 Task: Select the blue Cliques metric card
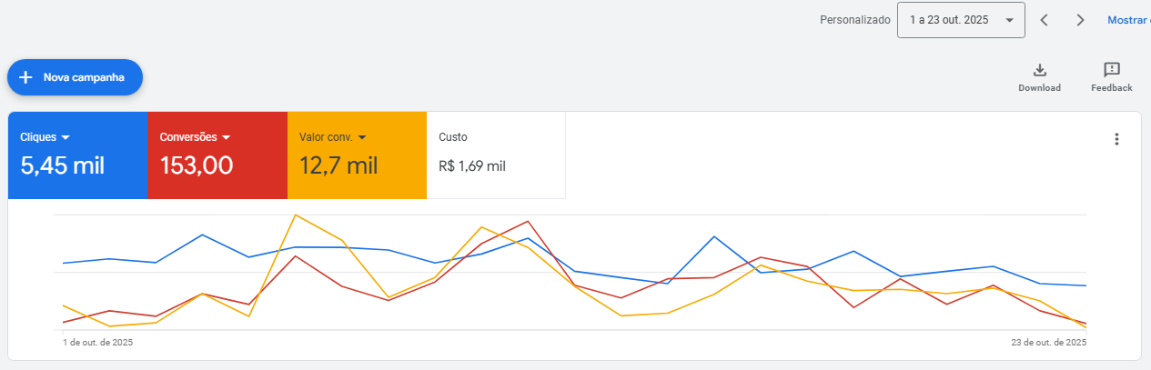77,155
